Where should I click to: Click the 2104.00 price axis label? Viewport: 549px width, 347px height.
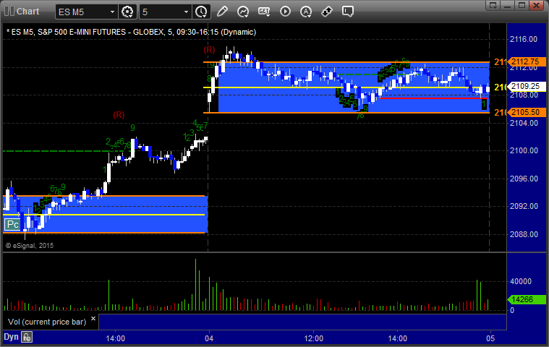click(x=524, y=123)
